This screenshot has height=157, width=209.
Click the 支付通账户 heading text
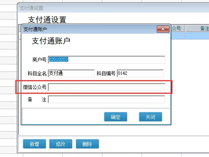coord(51,41)
